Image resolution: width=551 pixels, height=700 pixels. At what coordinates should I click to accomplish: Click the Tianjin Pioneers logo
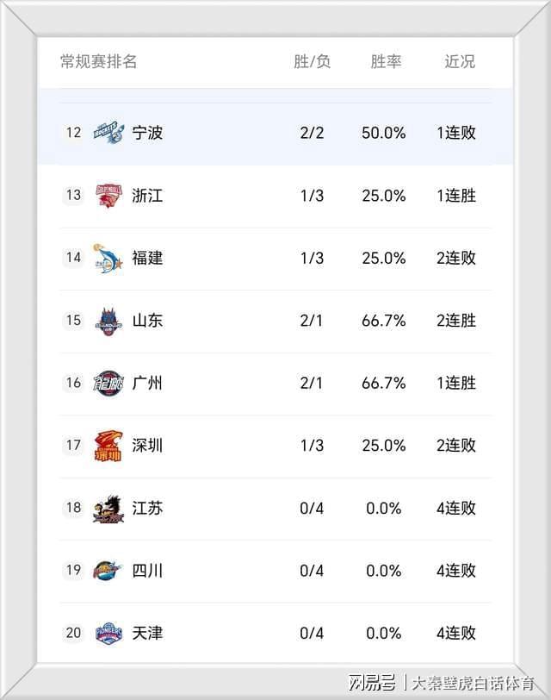coord(108,633)
